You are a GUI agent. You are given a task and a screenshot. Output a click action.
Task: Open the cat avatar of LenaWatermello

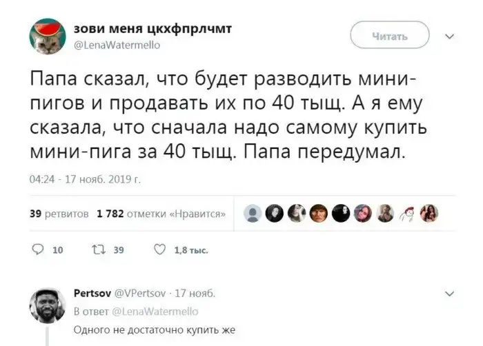(48, 35)
